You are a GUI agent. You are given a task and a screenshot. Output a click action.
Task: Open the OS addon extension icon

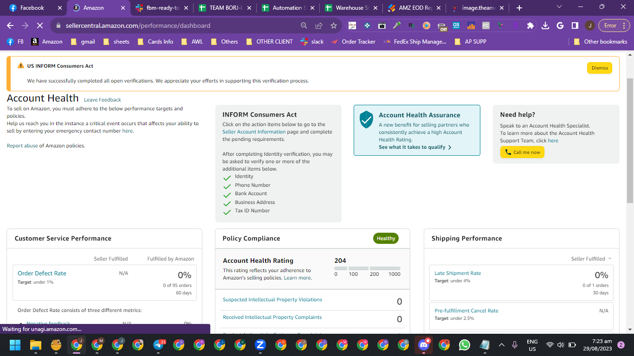click(456, 26)
